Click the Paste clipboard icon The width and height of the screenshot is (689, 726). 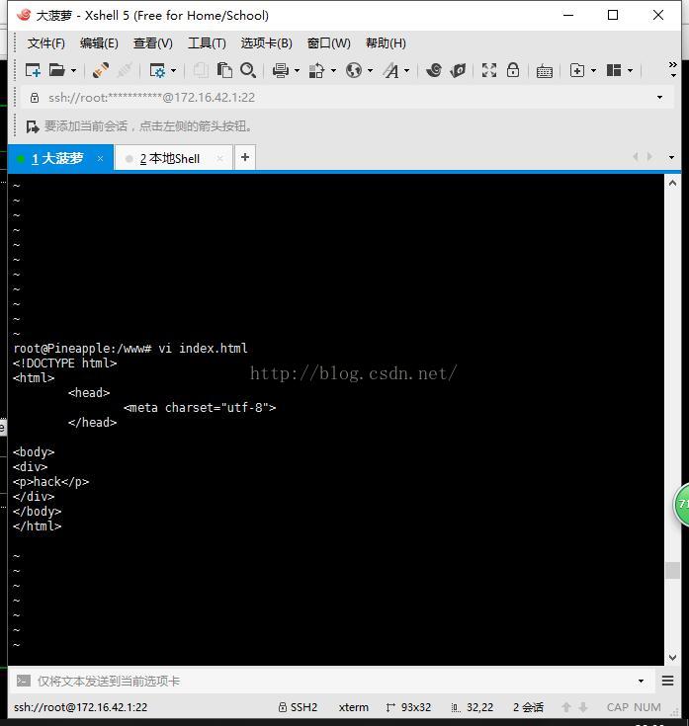pos(224,70)
